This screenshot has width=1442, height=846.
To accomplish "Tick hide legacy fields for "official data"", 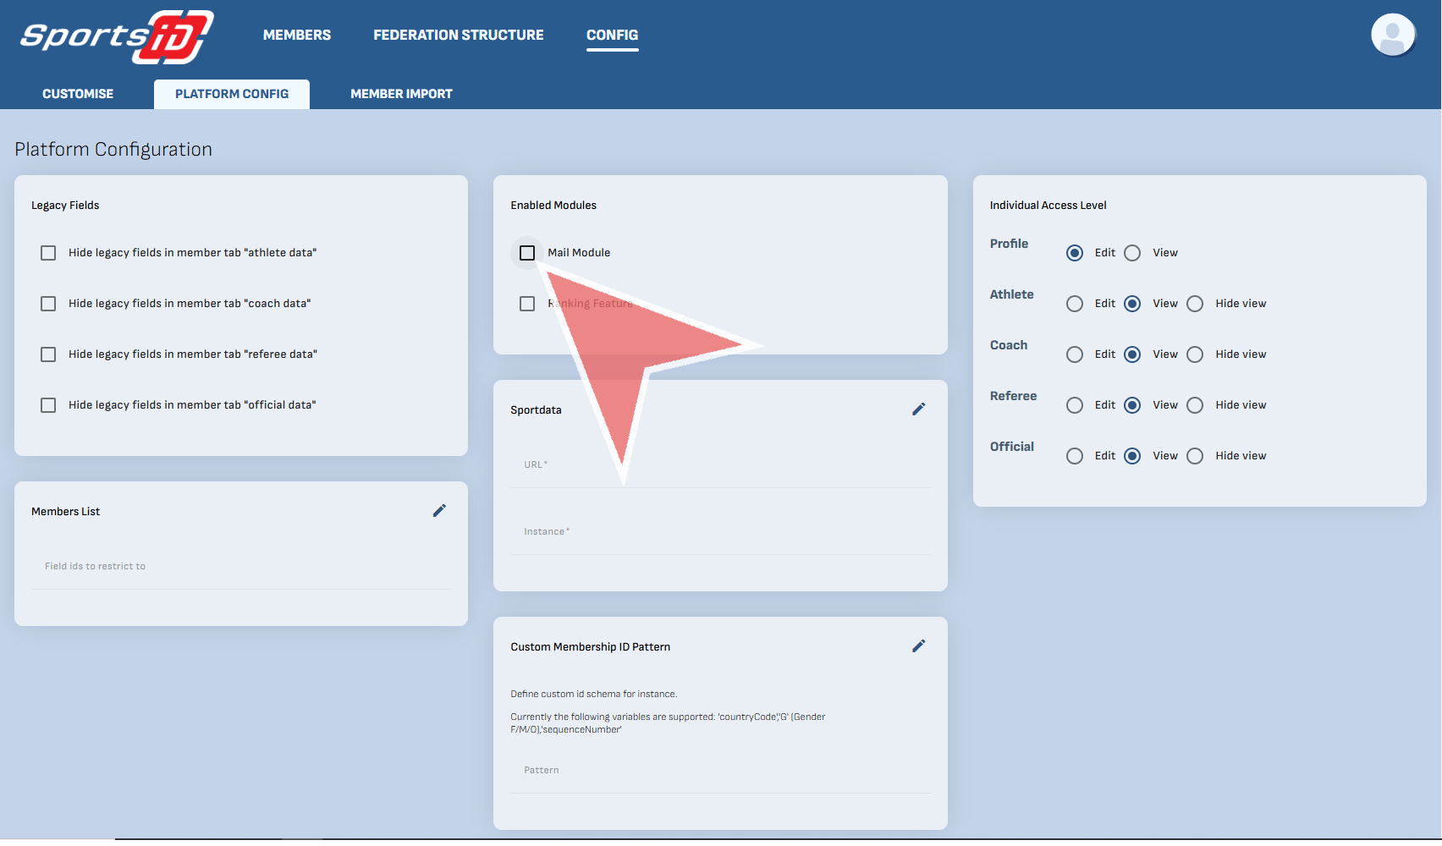I will [48, 405].
